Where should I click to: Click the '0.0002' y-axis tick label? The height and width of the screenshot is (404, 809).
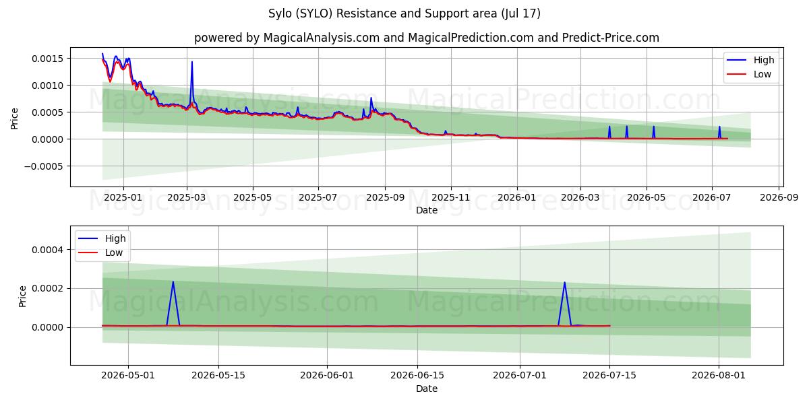click(48, 289)
